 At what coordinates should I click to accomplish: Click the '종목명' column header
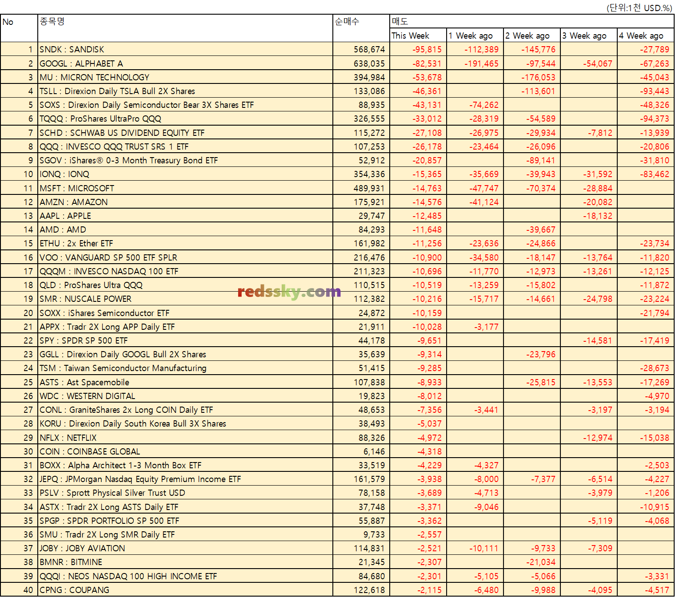coord(185,28)
